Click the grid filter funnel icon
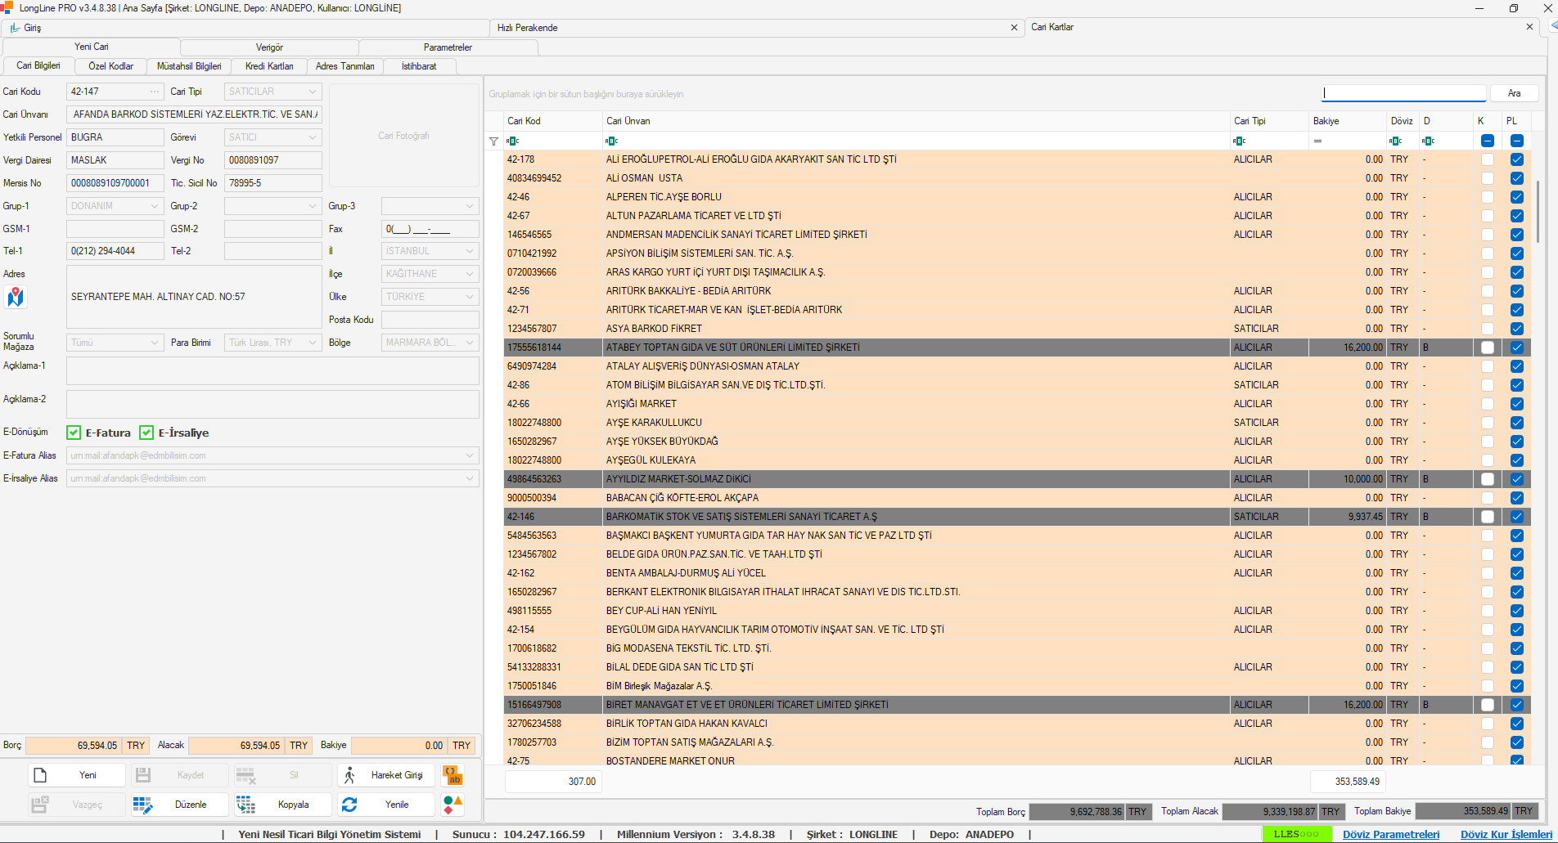Screen dimensions: 1558x843 tap(493, 141)
